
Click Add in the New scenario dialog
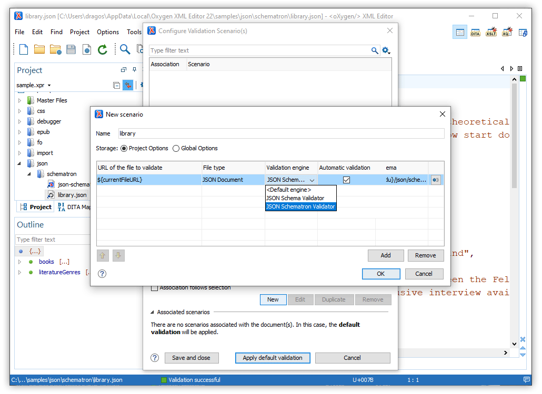point(386,255)
